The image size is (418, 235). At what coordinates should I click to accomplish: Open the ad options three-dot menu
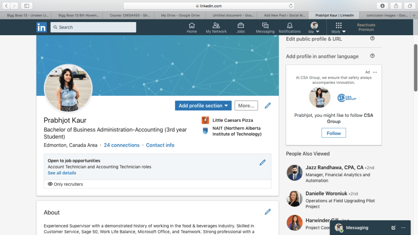[x=375, y=72]
